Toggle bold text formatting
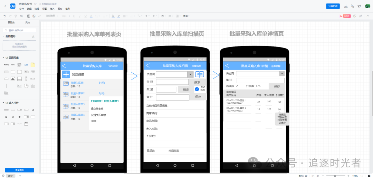This screenshot has height=178, width=373. (x=74, y=16)
